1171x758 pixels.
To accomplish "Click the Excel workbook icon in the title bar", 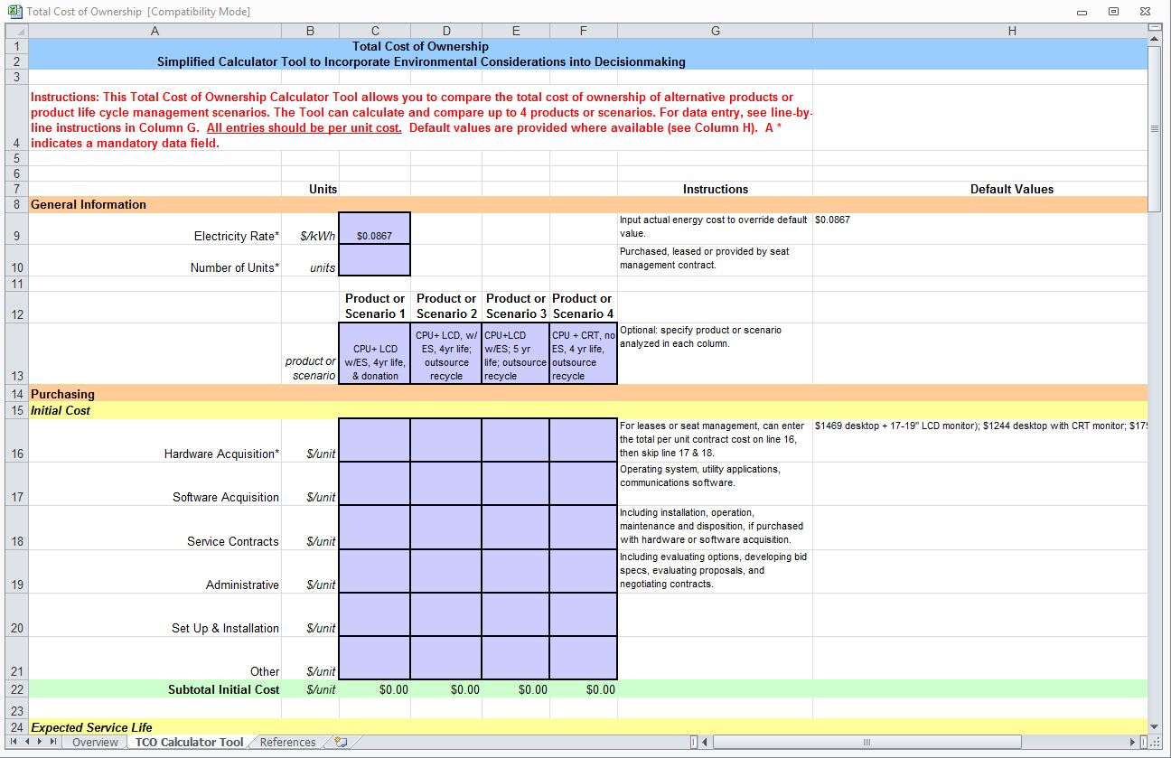I will pyautogui.click(x=13, y=10).
